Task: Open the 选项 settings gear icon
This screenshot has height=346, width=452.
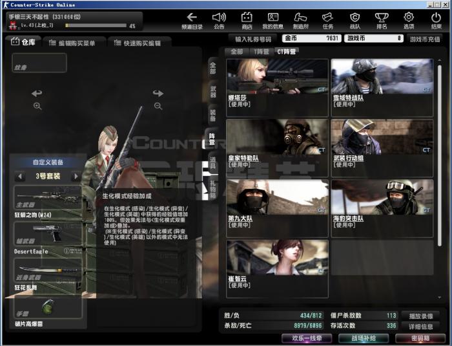Action: (409, 21)
